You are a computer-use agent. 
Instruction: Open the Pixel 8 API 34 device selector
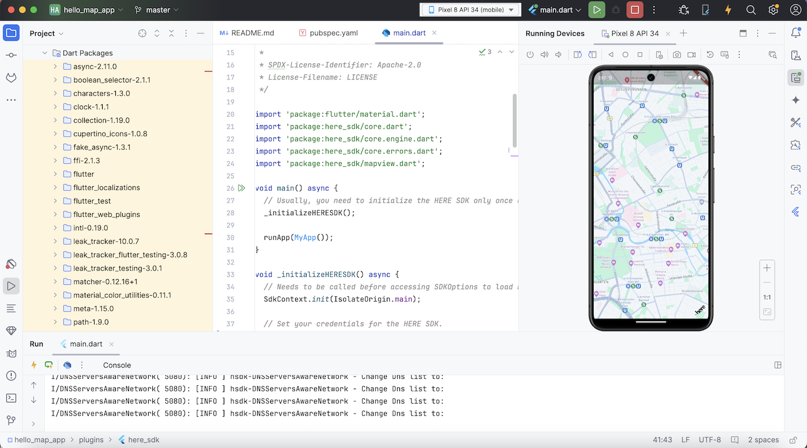pyautogui.click(x=471, y=10)
